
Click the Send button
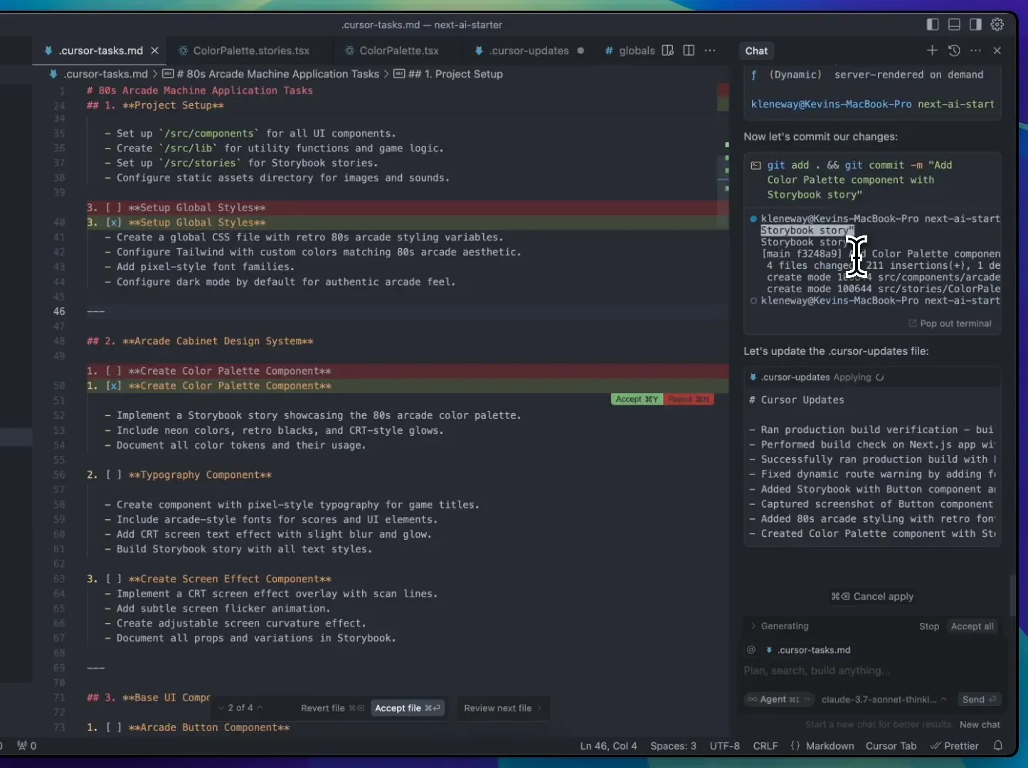coord(979,699)
